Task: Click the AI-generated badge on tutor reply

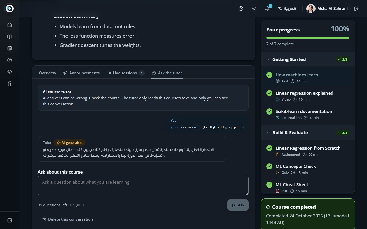Action: [70, 142]
